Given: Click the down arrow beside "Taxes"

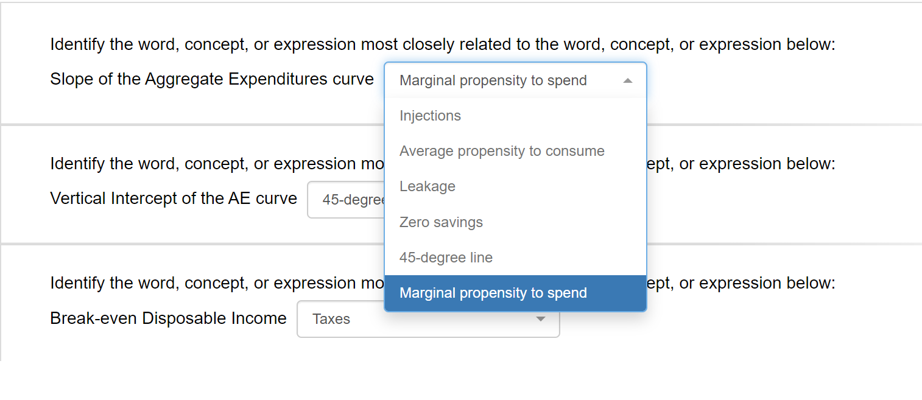Looking at the screenshot, I should coord(541,319).
